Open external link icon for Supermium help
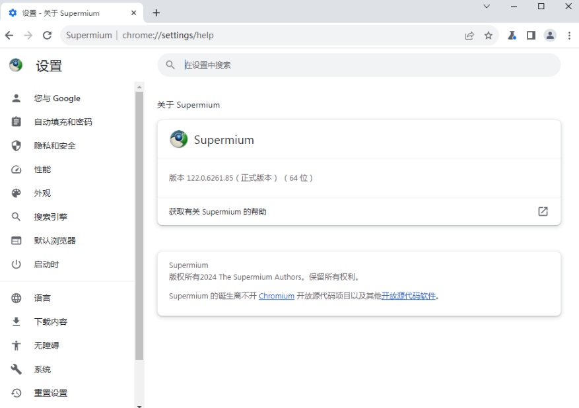This screenshot has width=579, height=408. [x=543, y=211]
